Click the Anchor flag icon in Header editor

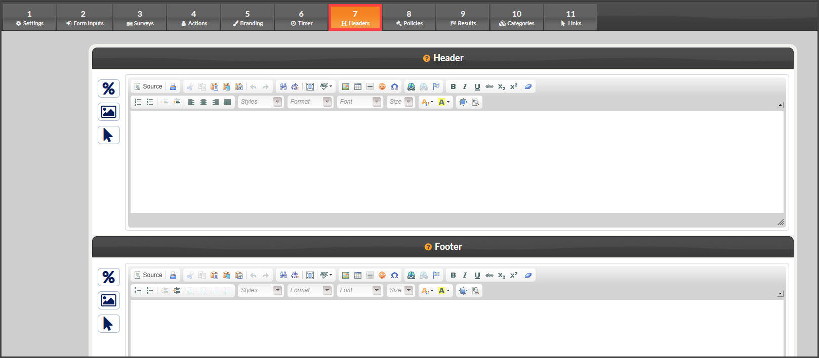436,86
